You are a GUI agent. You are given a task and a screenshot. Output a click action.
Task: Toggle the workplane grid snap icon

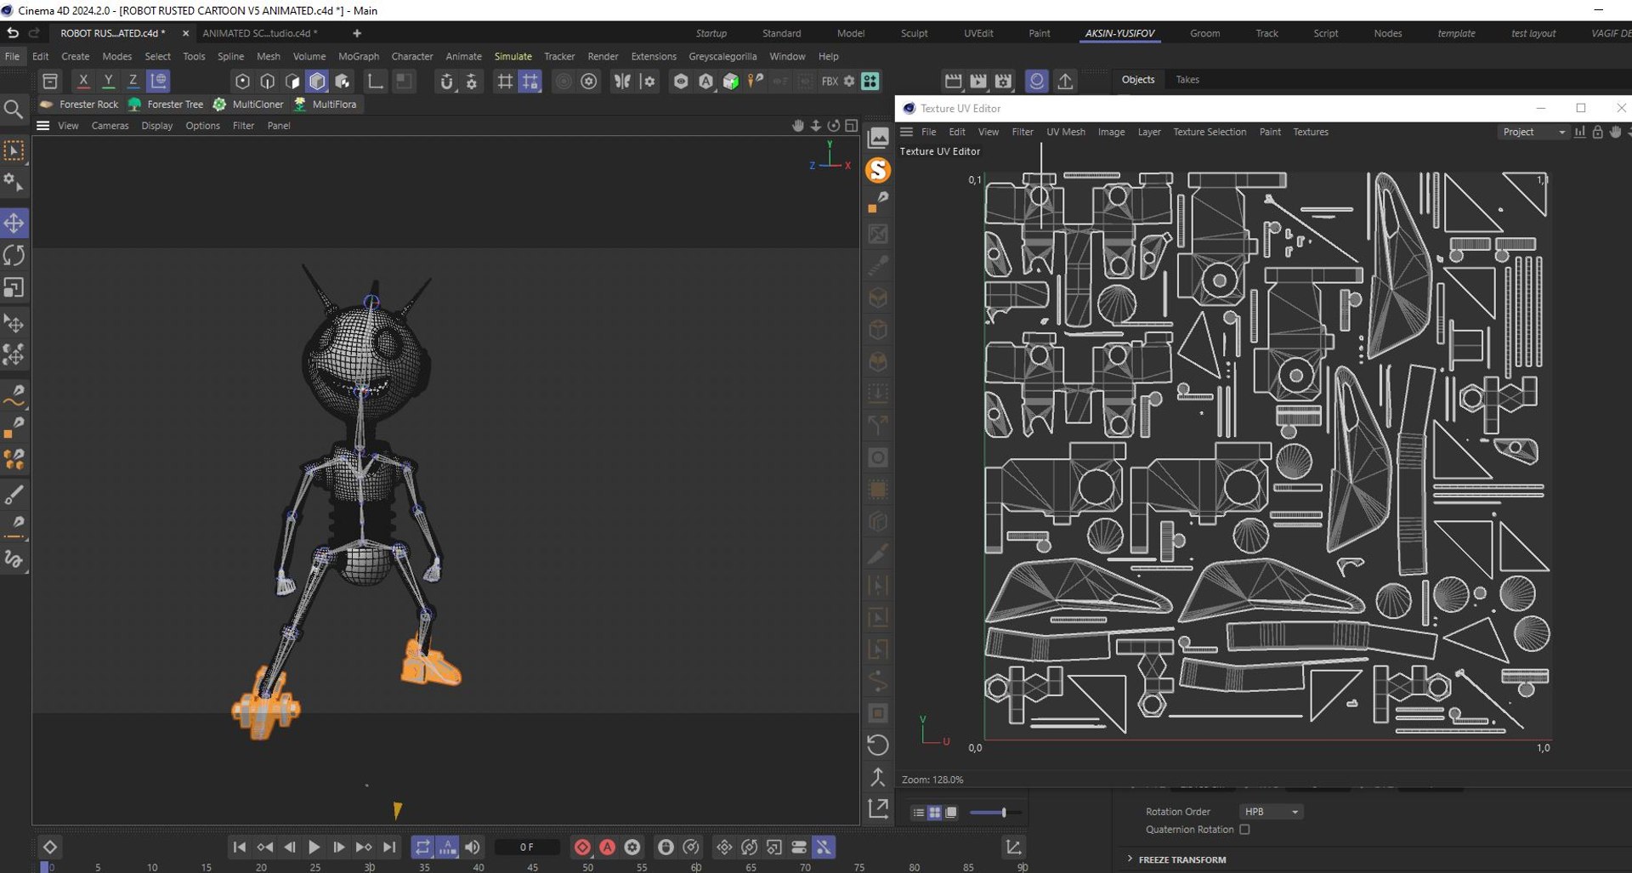point(530,82)
